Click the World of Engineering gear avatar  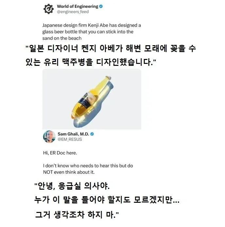click(48, 9)
